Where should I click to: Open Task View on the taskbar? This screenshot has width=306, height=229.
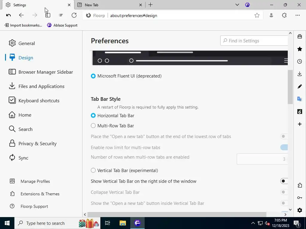108,223
